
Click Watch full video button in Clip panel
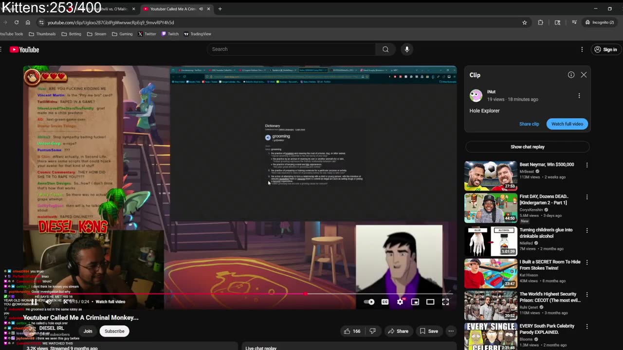click(x=567, y=124)
